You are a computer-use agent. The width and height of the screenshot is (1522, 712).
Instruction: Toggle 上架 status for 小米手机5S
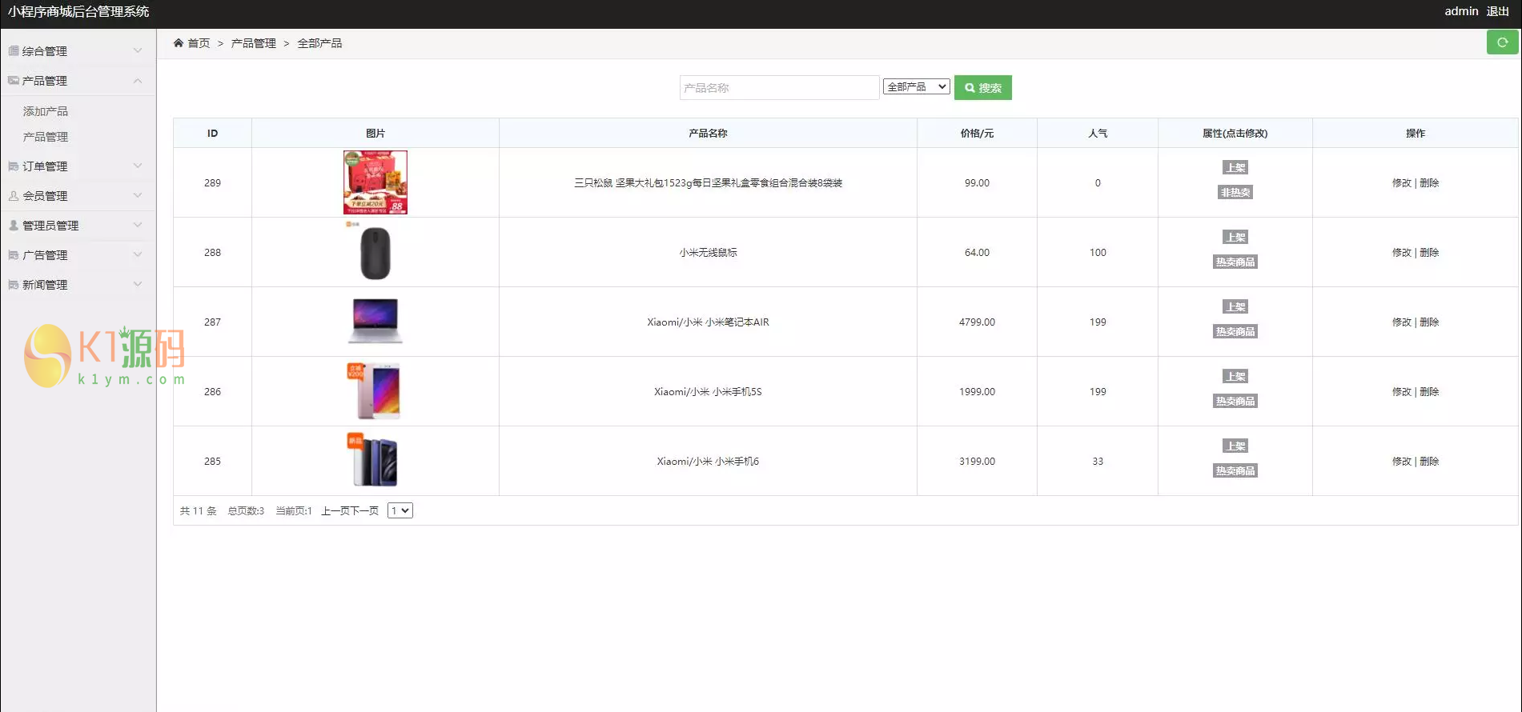1235,377
